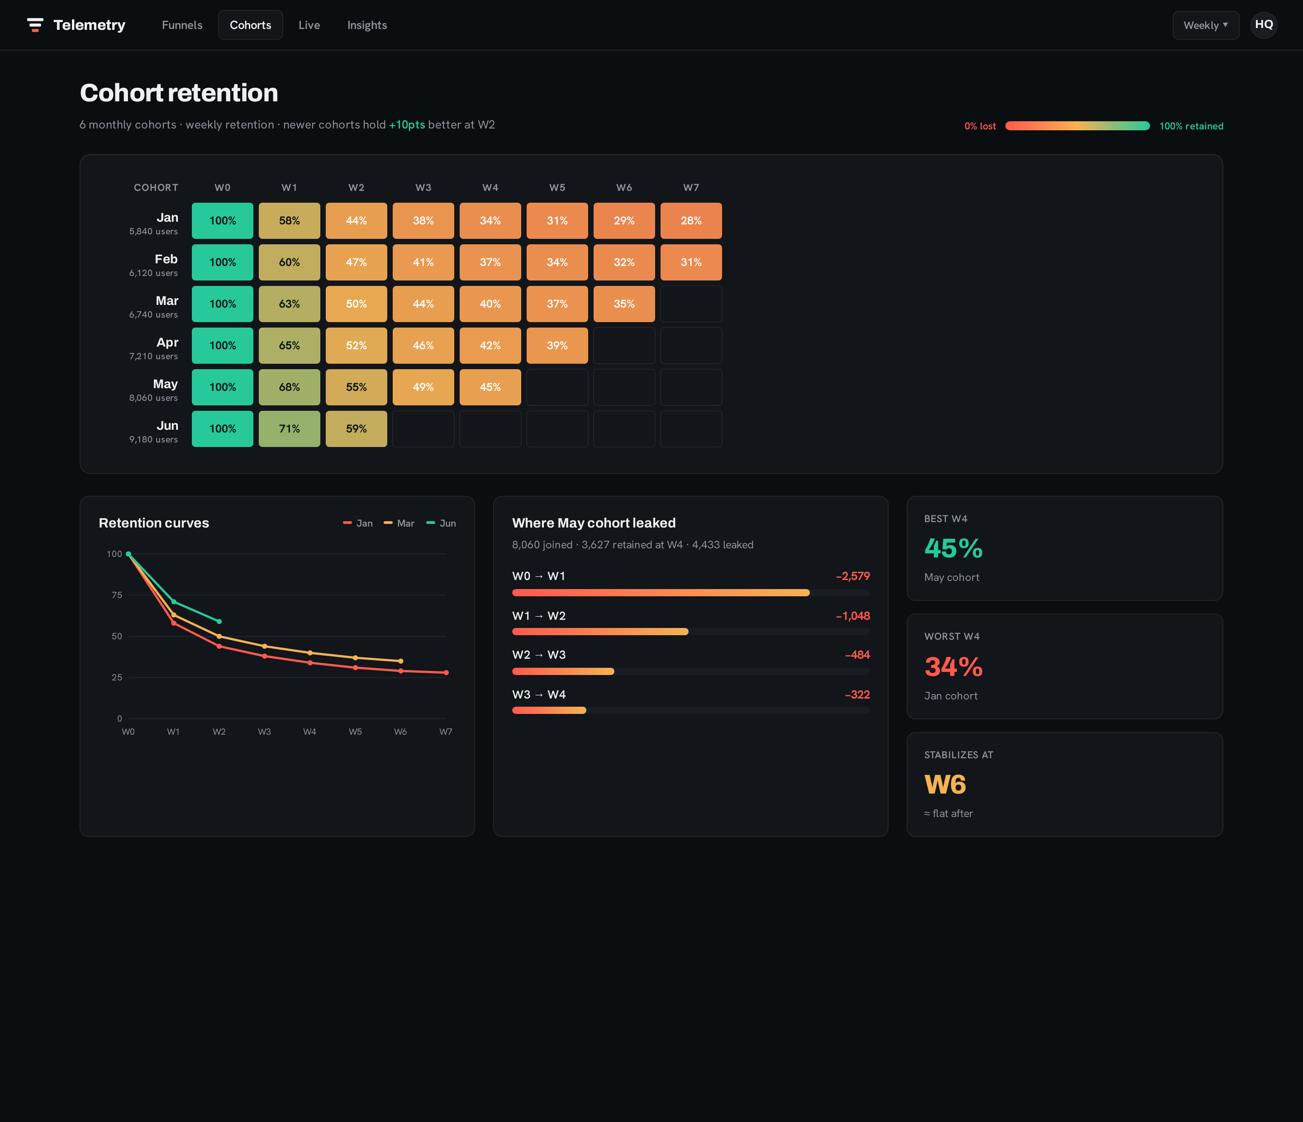
Task: Click the COHORT column header
Action: click(x=156, y=187)
